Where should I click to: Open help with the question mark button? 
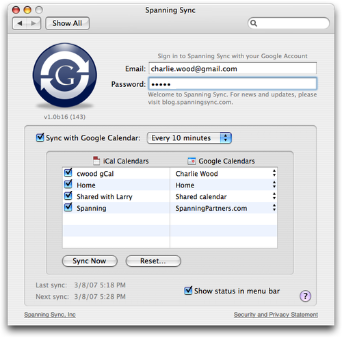point(305,296)
